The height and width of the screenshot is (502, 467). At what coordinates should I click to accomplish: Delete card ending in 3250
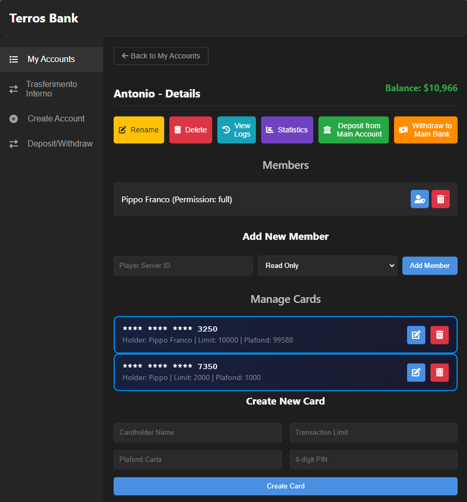[439, 335]
